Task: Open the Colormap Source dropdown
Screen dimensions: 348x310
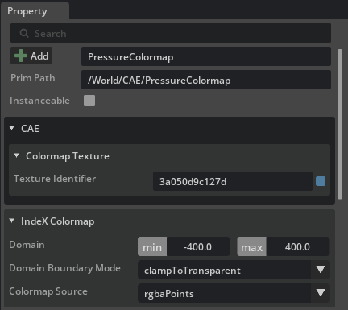Action: tap(234, 293)
